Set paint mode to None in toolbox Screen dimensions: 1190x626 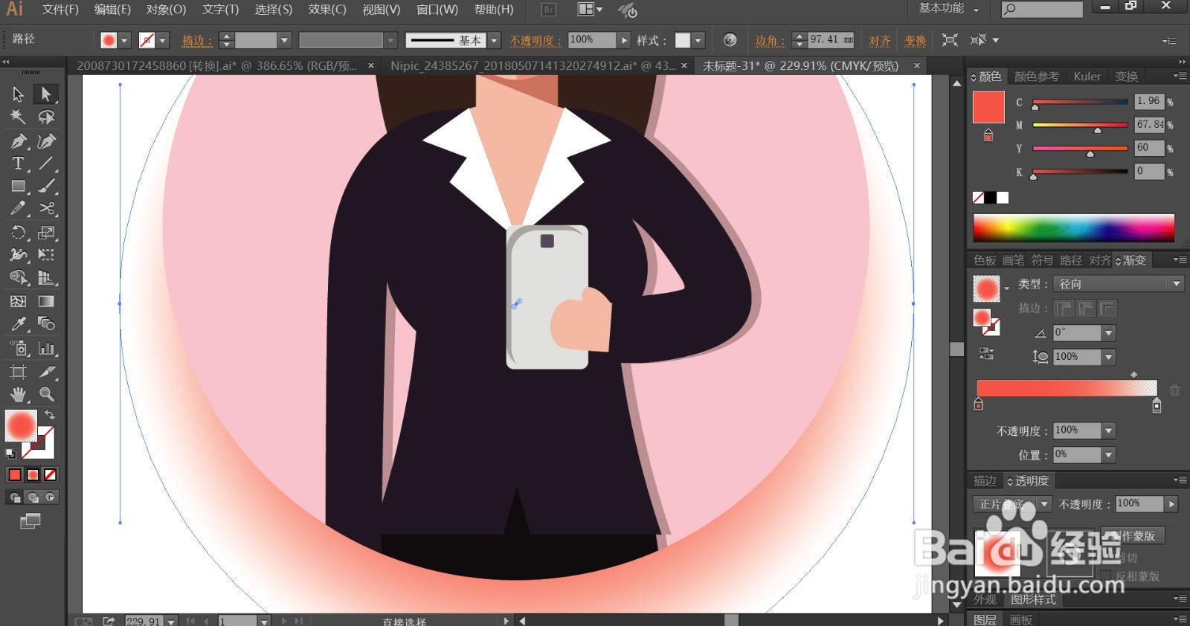tap(51, 474)
